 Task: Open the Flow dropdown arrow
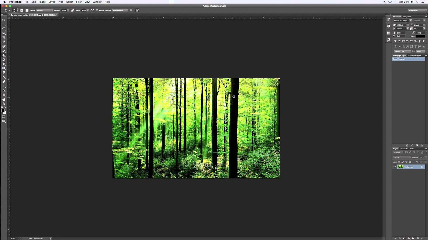click(x=88, y=10)
